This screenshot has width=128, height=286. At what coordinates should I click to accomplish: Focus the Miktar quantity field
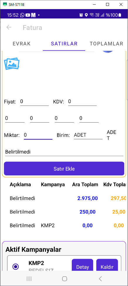click(x=38, y=135)
